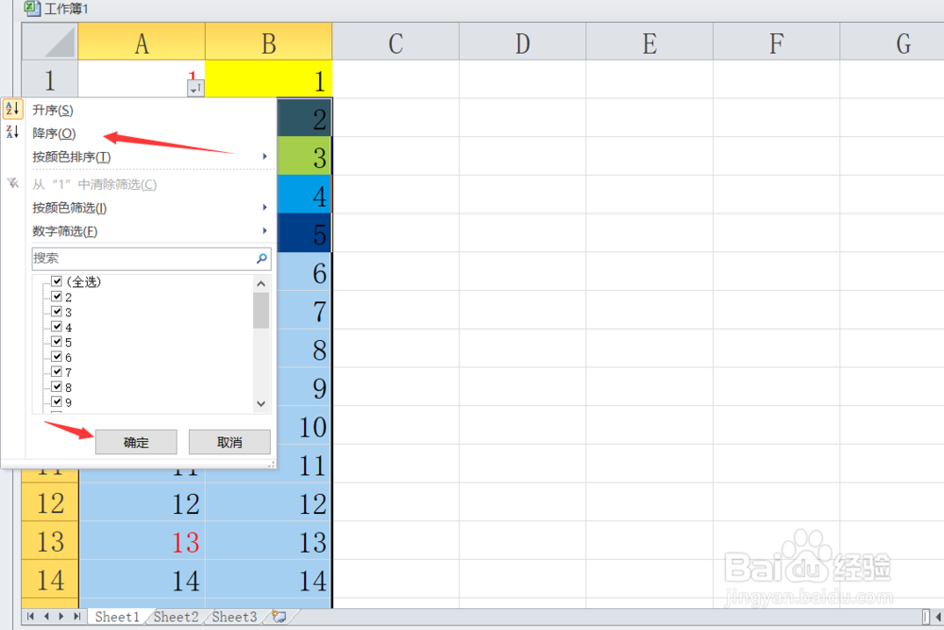
Task: Select row 13 header
Action: (50, 541)
